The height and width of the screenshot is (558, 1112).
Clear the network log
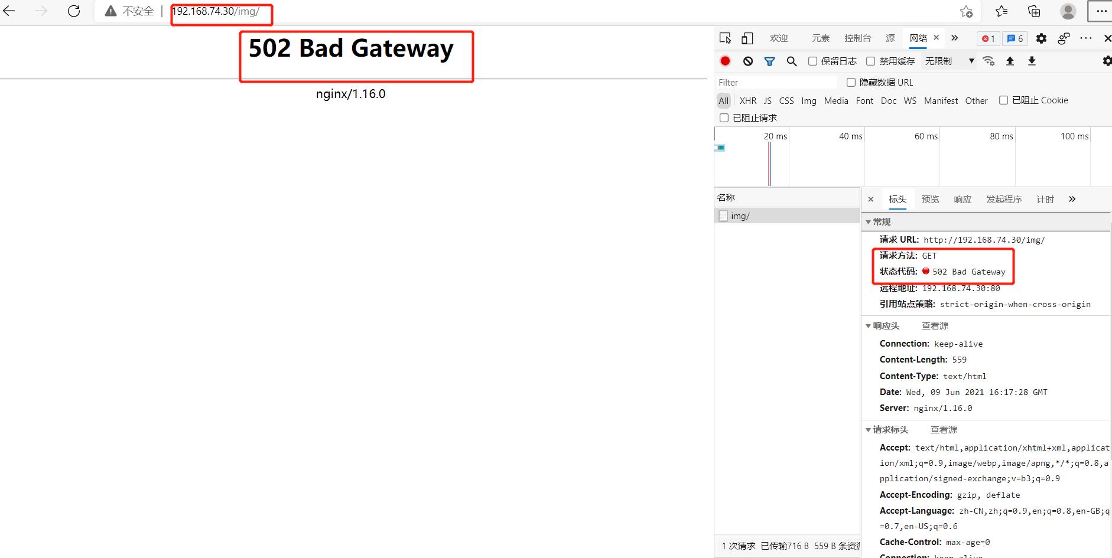(x=748, y=61)
